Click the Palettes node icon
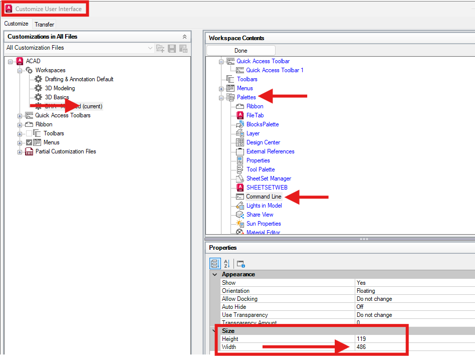 pos(231,97)
